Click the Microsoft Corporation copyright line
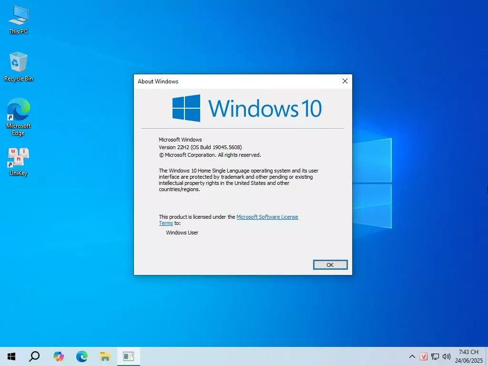 click(210, 155)
